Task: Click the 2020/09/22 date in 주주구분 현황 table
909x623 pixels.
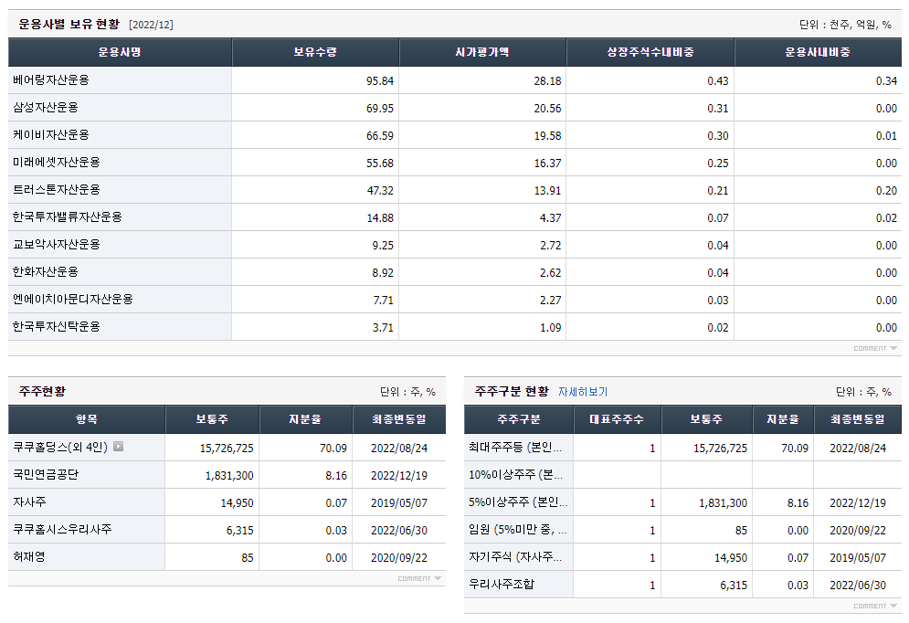Action: tap(858, 530)
